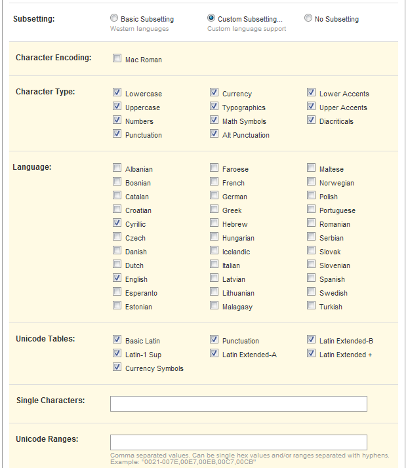Screen dimensions: 408x468
Task: Disable the Math Symbols checkbox
Action: click(x=214, y=121)
